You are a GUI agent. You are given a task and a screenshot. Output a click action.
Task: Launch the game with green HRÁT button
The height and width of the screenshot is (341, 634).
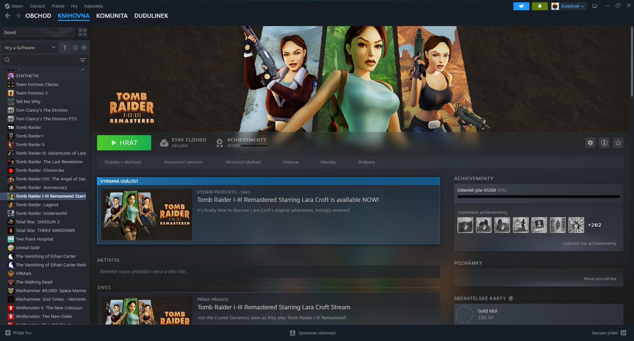(x=124, y=143)
